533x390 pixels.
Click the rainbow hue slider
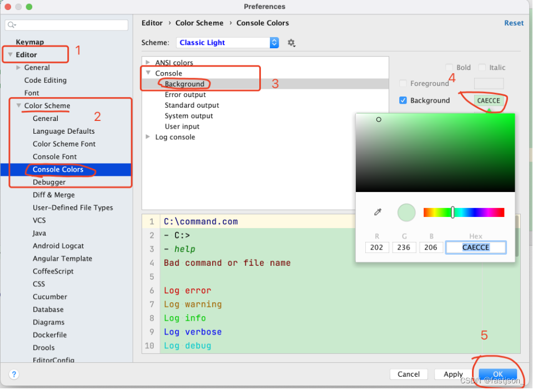pyautogui.click(x=464, y=212)
